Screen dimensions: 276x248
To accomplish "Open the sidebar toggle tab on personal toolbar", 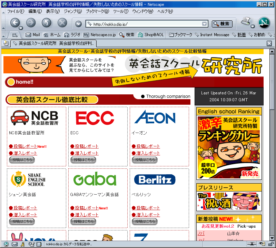I will [15, 35].
